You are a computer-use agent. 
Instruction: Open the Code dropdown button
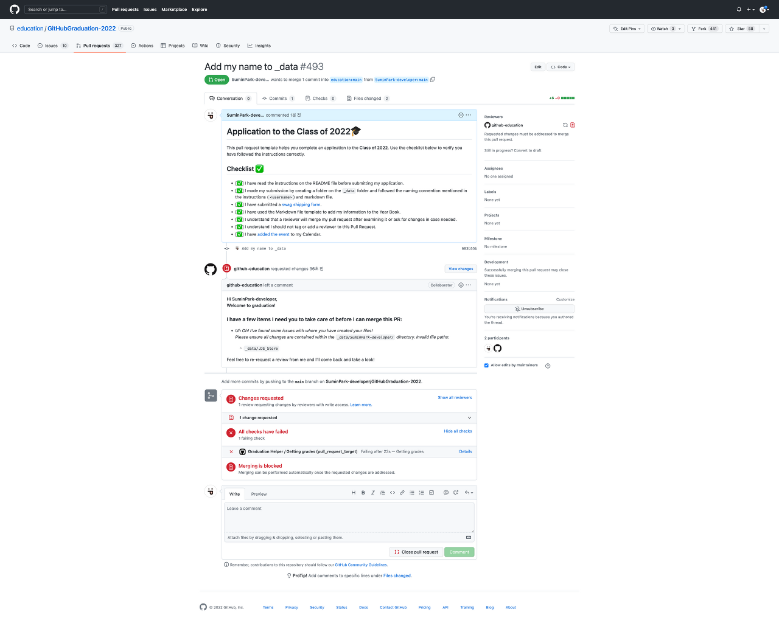(561, 67)
